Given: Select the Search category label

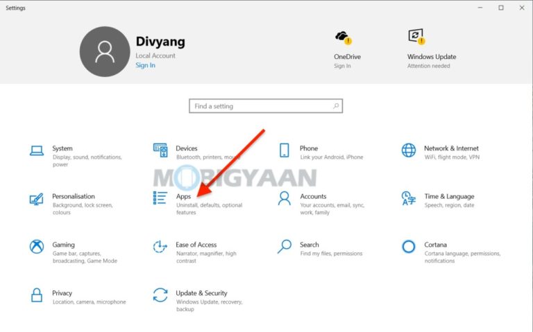Looking at the screenshot, I should tap(310, 245).
